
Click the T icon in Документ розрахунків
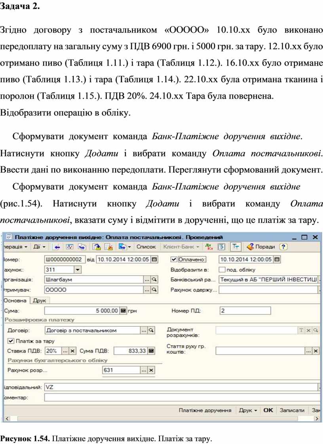tap(301, 330)
